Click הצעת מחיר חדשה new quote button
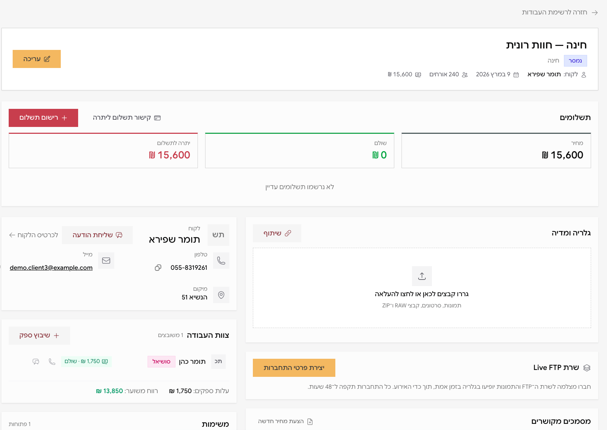The height and width of the screenshot is (430, 607). tap(285, 421)
